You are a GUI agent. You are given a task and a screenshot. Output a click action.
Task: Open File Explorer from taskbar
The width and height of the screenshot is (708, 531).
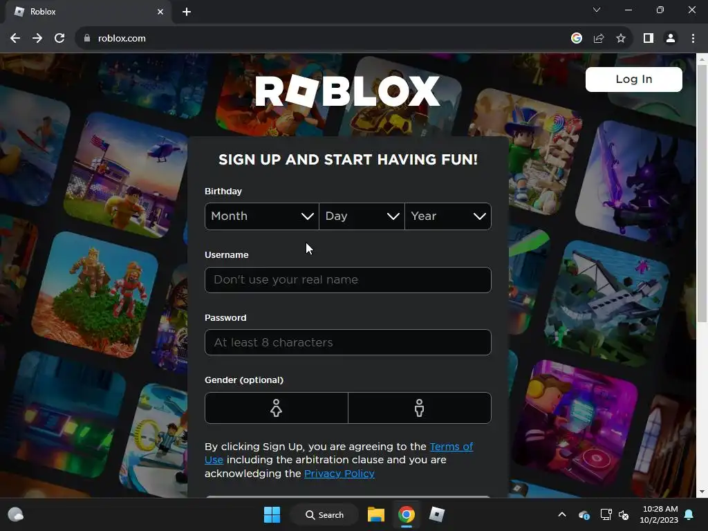point(375,514)
